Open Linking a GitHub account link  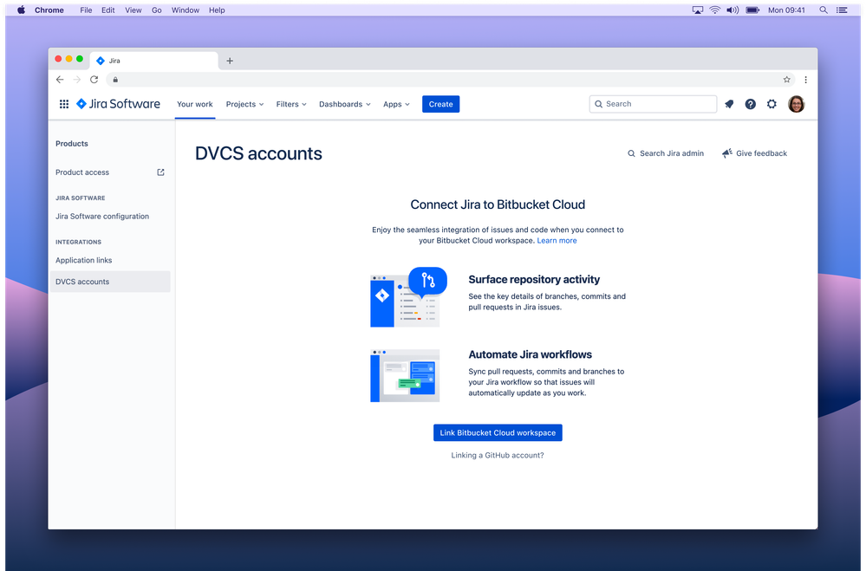tap(498, 455)
